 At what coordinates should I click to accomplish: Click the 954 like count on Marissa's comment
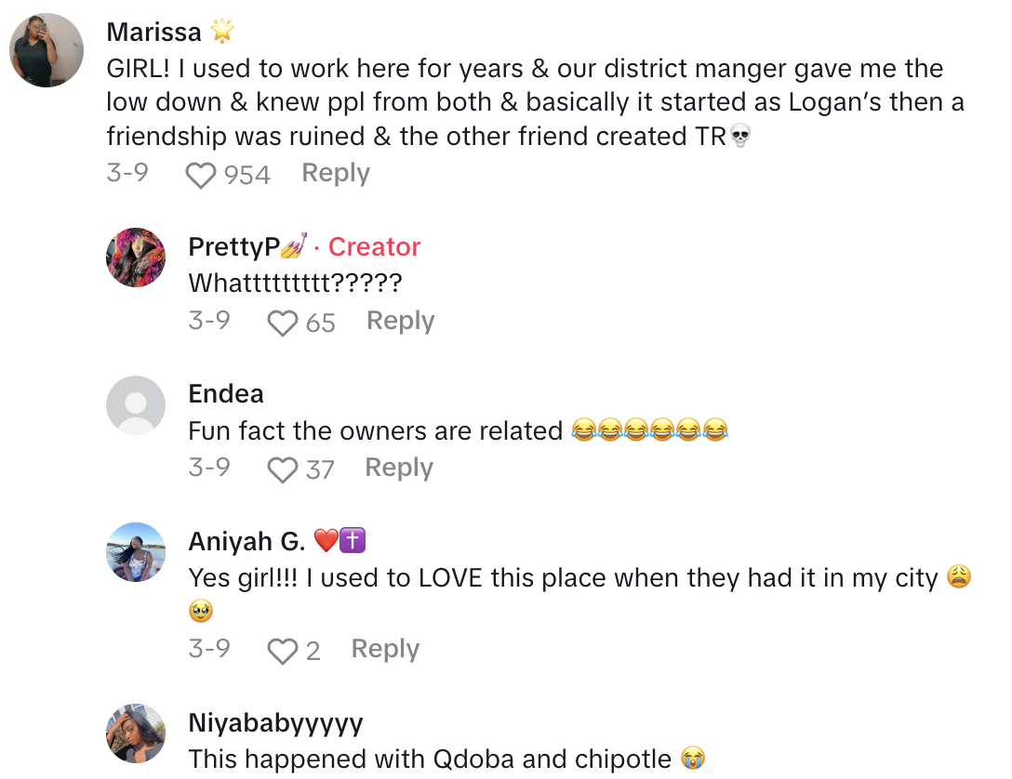pos(247,175)
